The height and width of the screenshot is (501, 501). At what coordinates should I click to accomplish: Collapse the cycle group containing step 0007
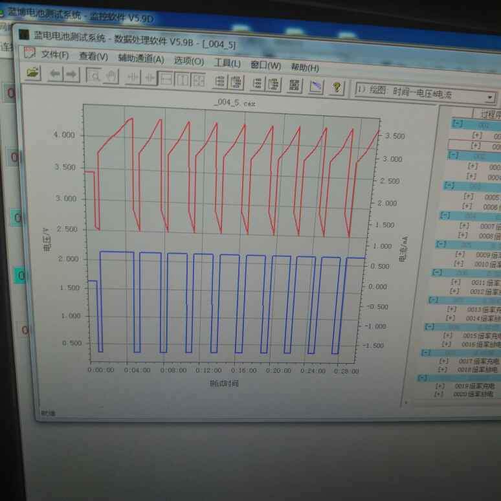coord(445,215)
